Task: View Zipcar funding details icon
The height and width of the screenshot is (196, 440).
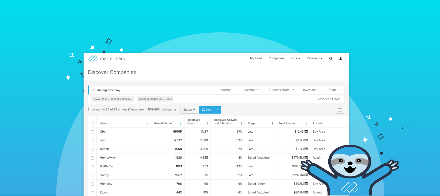Action: tap(306, 192)
